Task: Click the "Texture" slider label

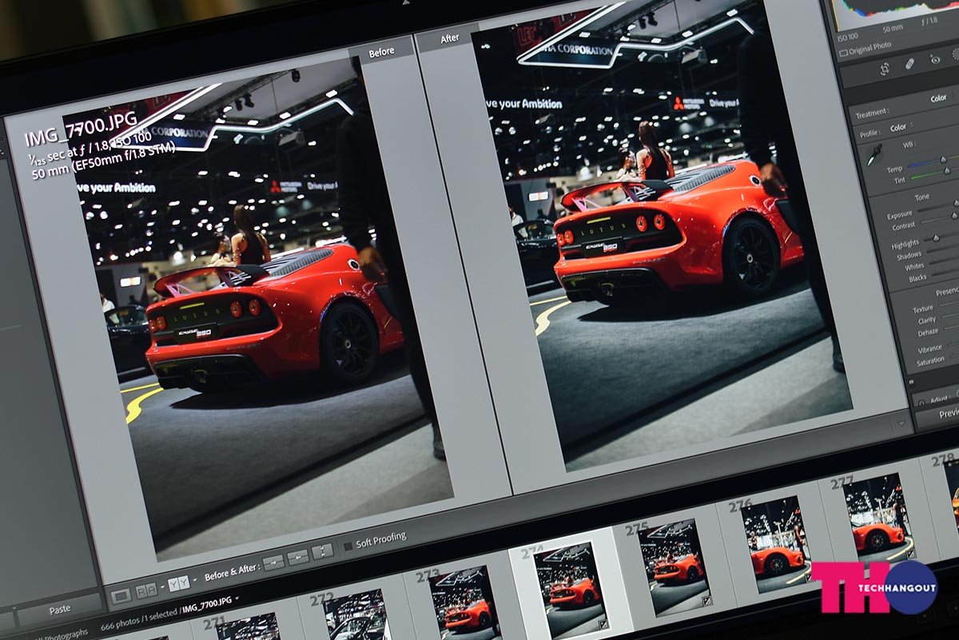Action: [922, 308]
